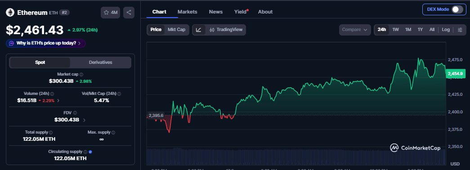470x170 pixels.
Task: Click the market cap 2.98% change
Action: tap(84, 81)
